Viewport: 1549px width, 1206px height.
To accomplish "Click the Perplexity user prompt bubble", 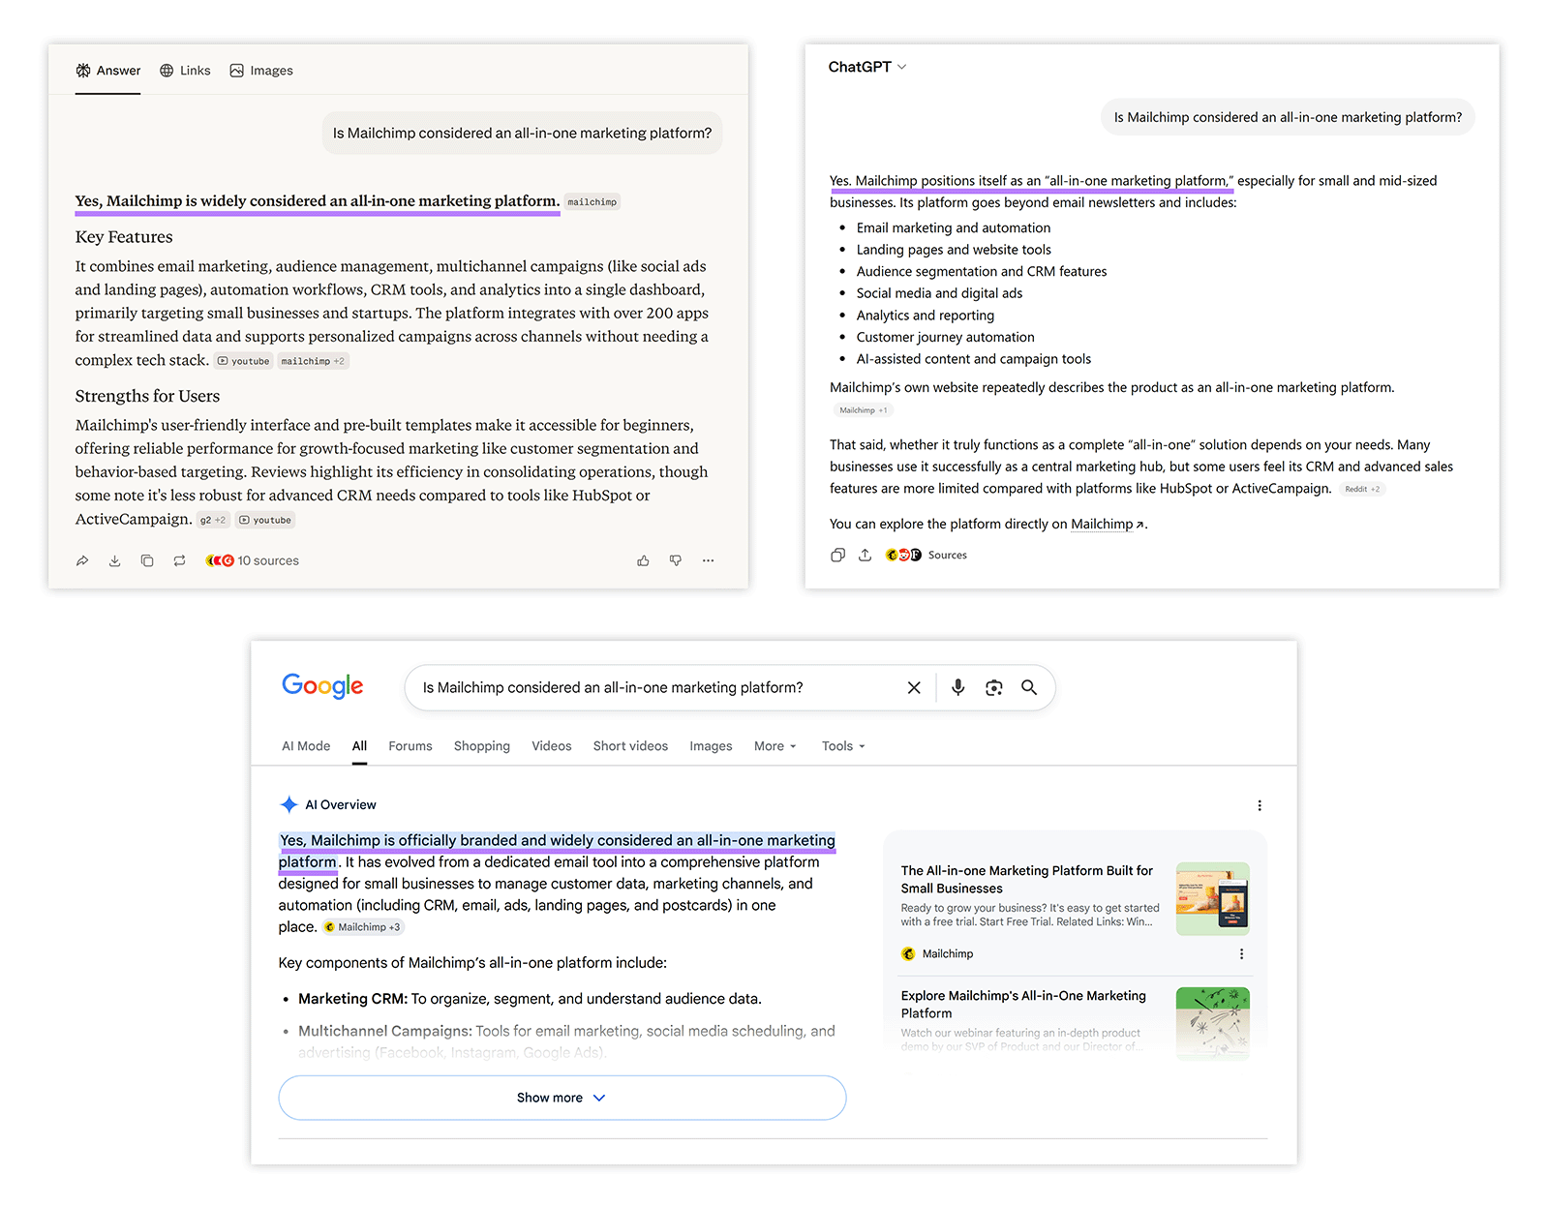I will (x=522, y=134).
